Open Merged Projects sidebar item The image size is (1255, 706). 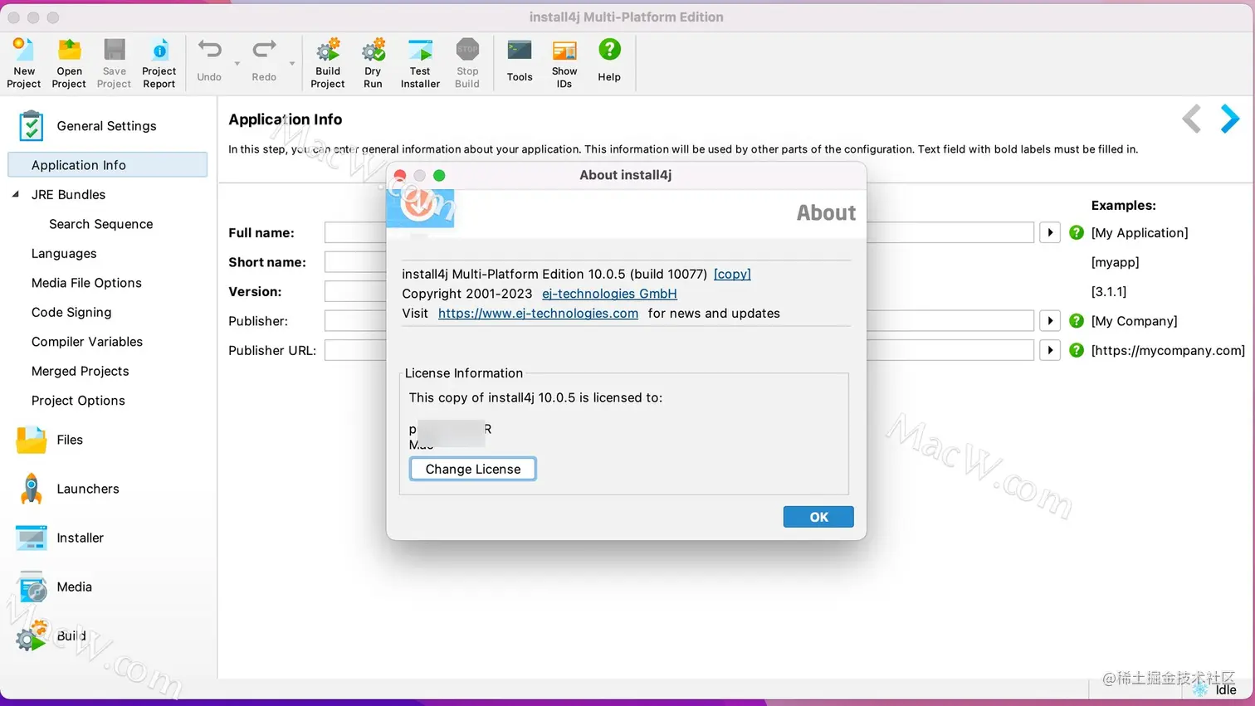pos(80,371)
